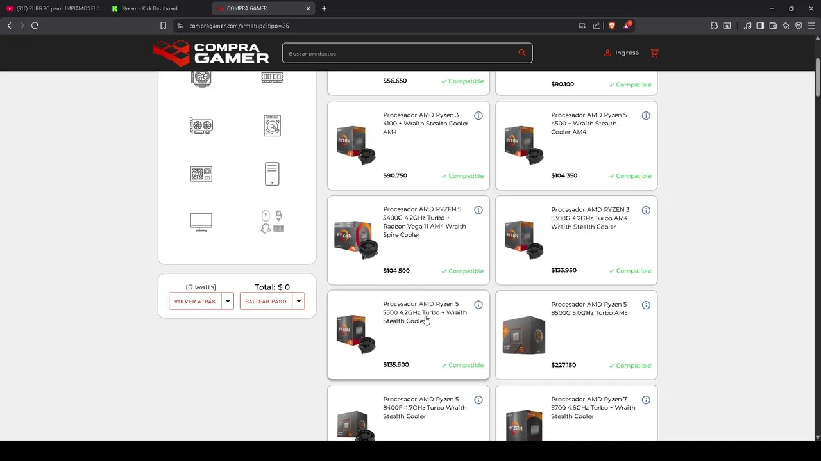Go back to previous page
The width and height of the screenshot is (821, 461).
[x=9, y=26]
